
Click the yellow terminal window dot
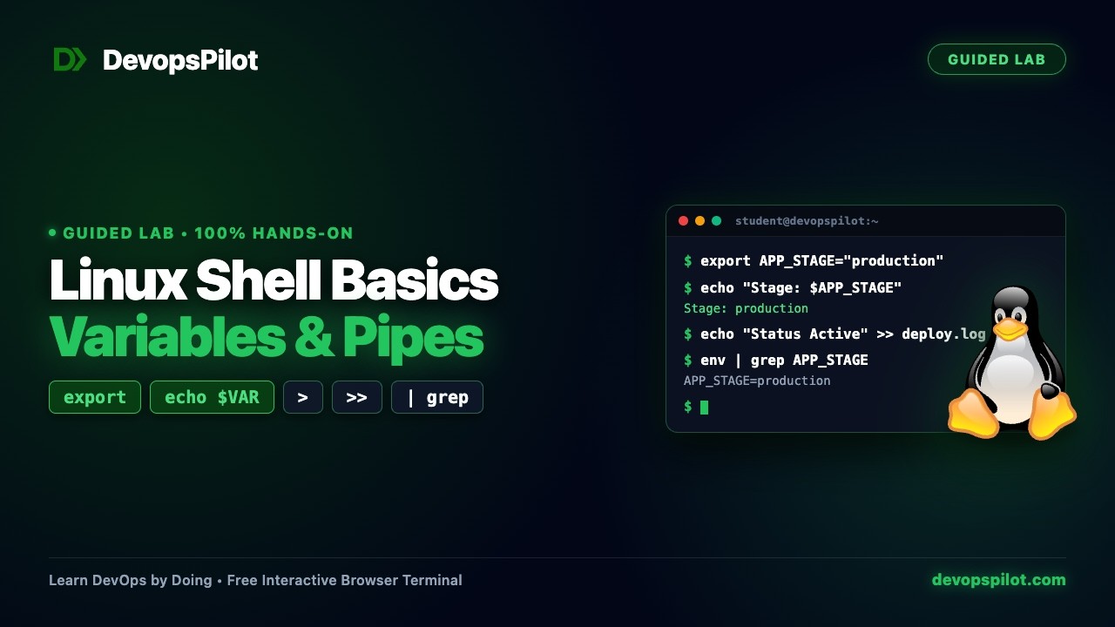[x=699, y=221]
